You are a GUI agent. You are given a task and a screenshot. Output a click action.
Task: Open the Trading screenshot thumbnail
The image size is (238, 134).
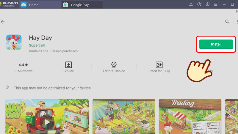click(x=190, y=116)
